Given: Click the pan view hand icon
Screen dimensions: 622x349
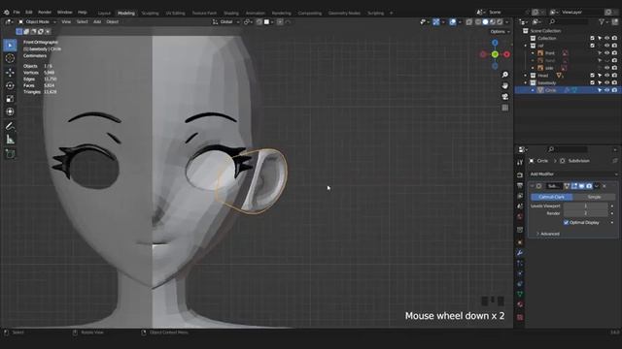Looking at the screenshot, I should tap(505, 86).
